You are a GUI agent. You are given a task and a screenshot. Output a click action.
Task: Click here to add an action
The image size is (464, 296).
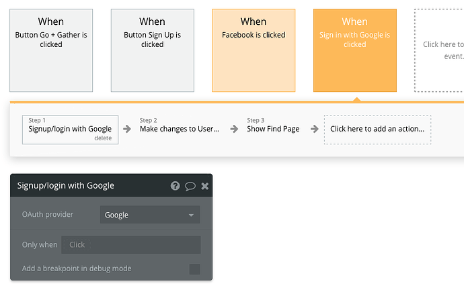377,129
